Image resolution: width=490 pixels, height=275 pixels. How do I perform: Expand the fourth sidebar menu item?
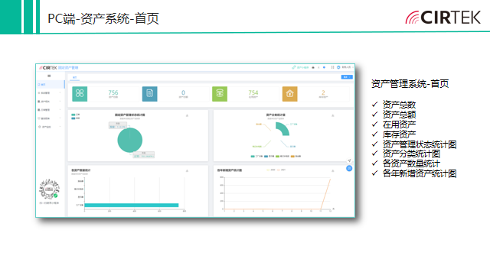coord(51,110)
